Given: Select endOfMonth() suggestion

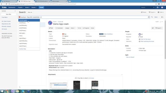Looking at the screenshot, I should point(29,25).
